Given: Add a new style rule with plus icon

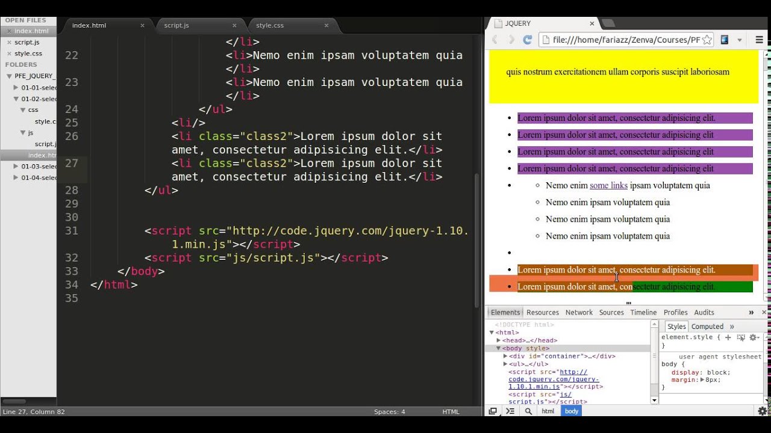Looking at the screenshot, I should (x=728, y=337).
